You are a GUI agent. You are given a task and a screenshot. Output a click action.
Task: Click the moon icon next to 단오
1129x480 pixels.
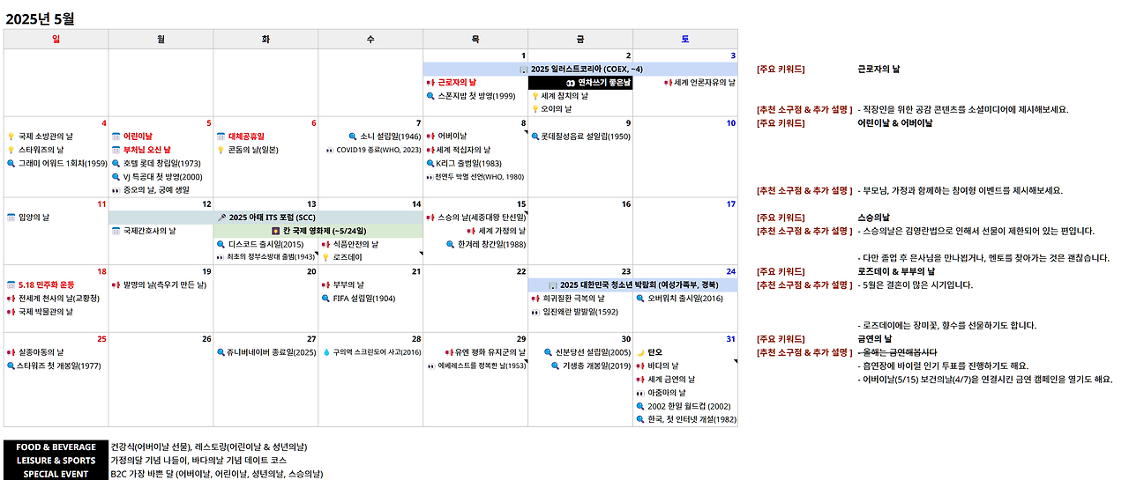[640, 352]
